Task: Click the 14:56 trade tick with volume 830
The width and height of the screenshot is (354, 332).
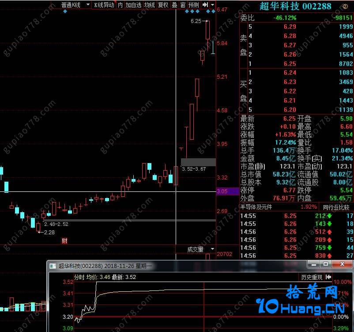Action: coord(297,256)
